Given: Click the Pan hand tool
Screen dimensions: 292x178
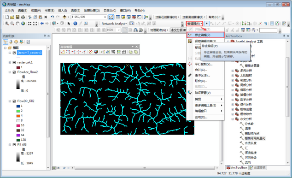Looking at the screenshot, I should coord(18,24).
